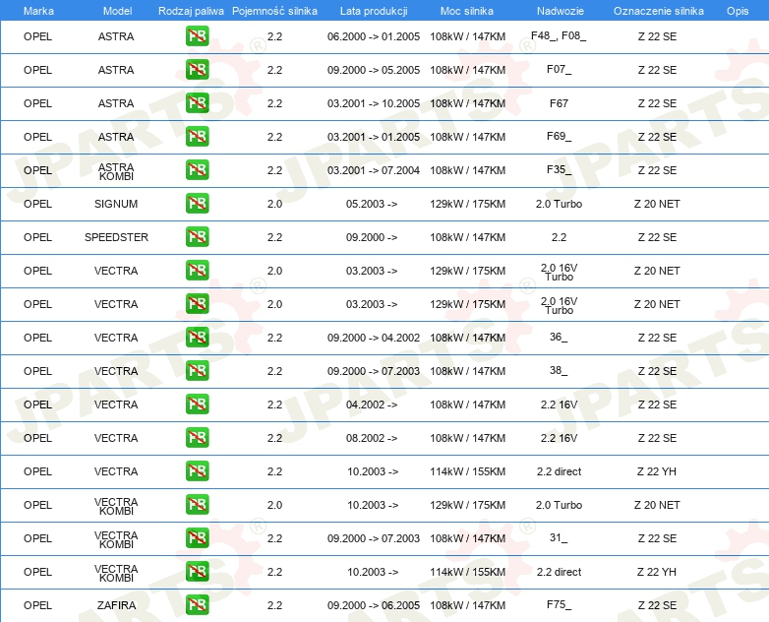Click fuel icon in ZAFIRA row
This screenshot has width=769, height=622.
197,604
